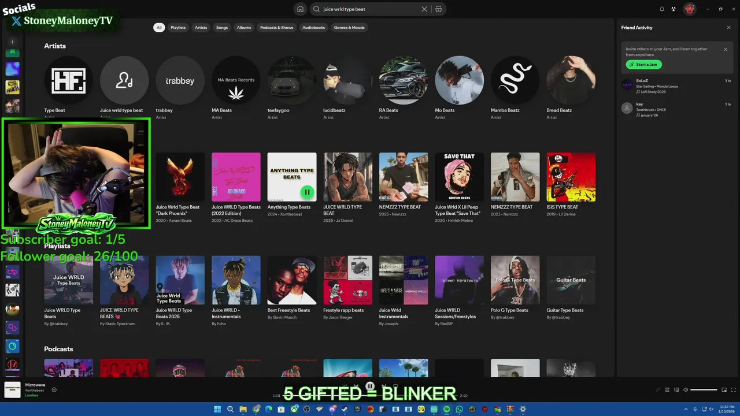Open File Explorer from the taskbar
The image size is (740, 416).
pyautogui.click(x=243, y=409)
